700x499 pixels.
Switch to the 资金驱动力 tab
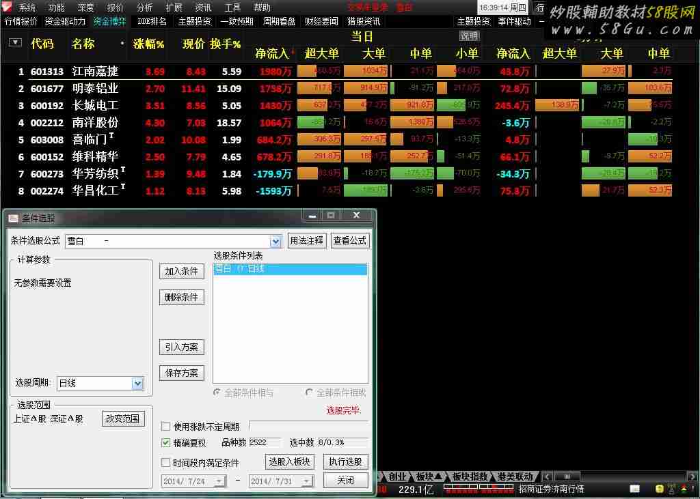(x=65, y=21)
